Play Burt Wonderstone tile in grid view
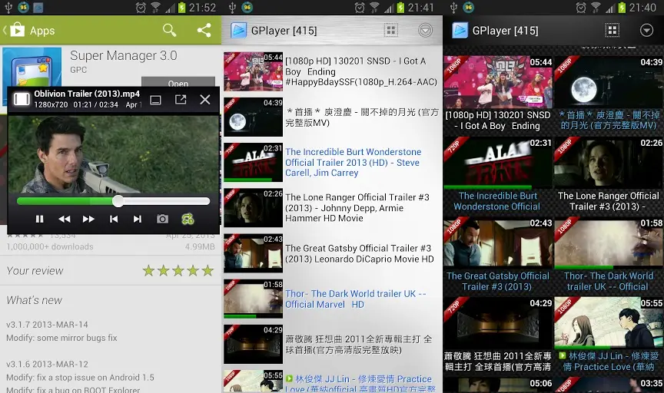 tap(498, 163)
